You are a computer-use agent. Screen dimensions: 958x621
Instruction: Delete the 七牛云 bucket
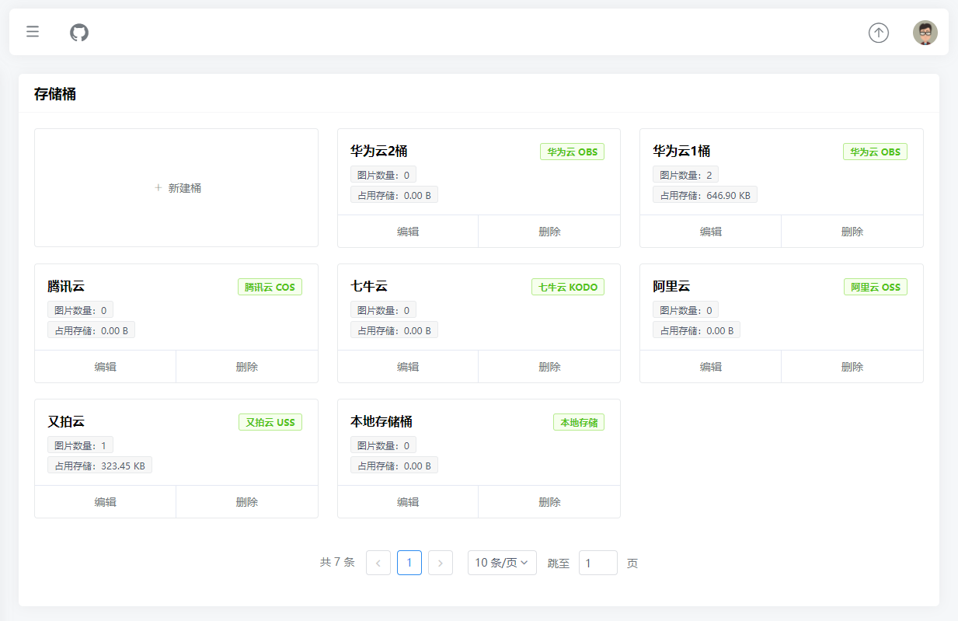click(x=549, y=367)
